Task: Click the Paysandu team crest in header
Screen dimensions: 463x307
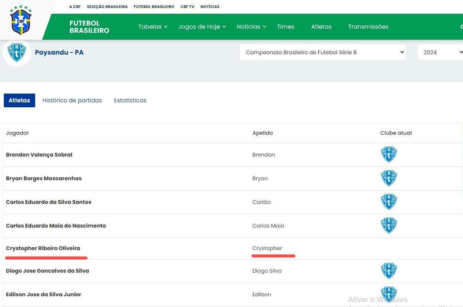Action: point(17,53)
